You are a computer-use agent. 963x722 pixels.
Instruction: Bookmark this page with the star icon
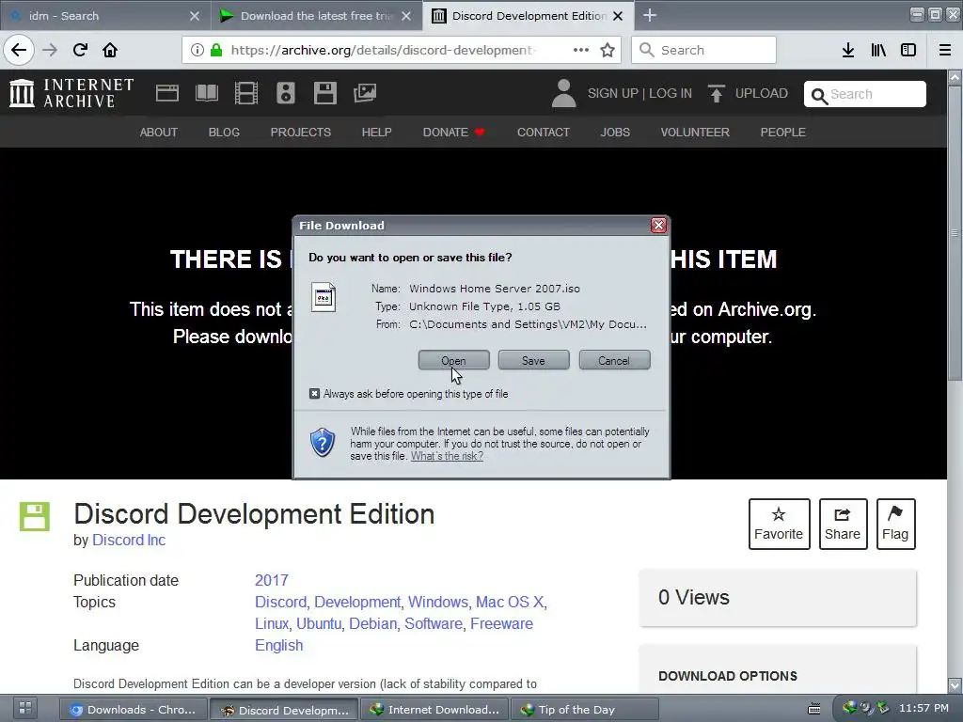608,50
